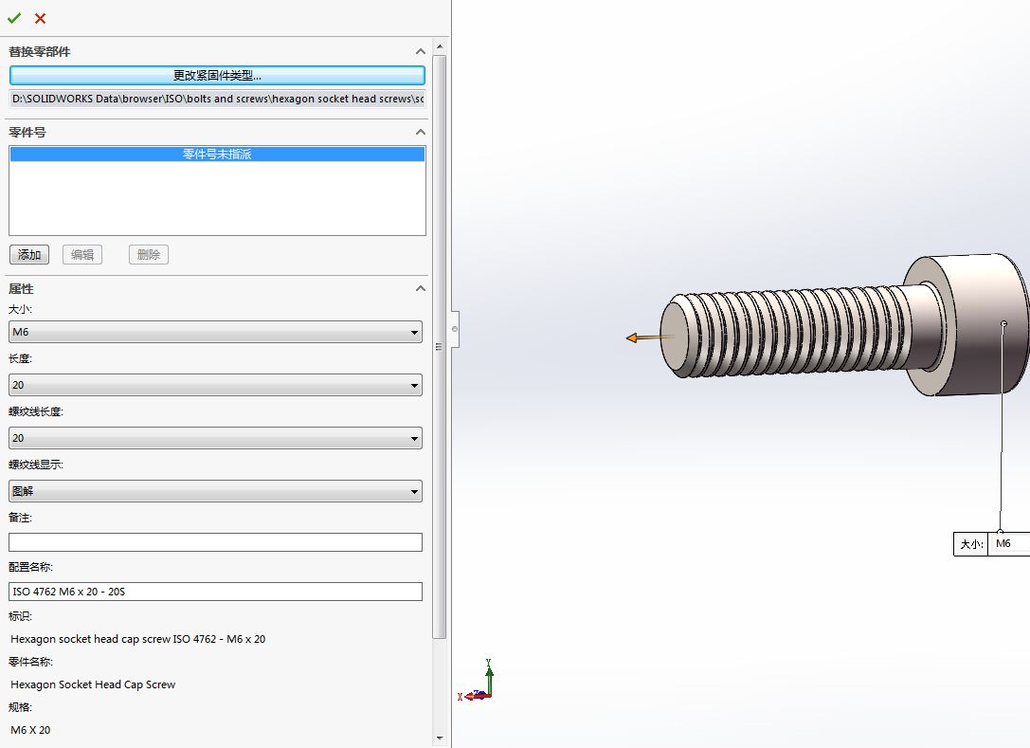
Task: Click the 大小 M6 callout in viewport
Action: pyautogui.click(x=991, y=543)
